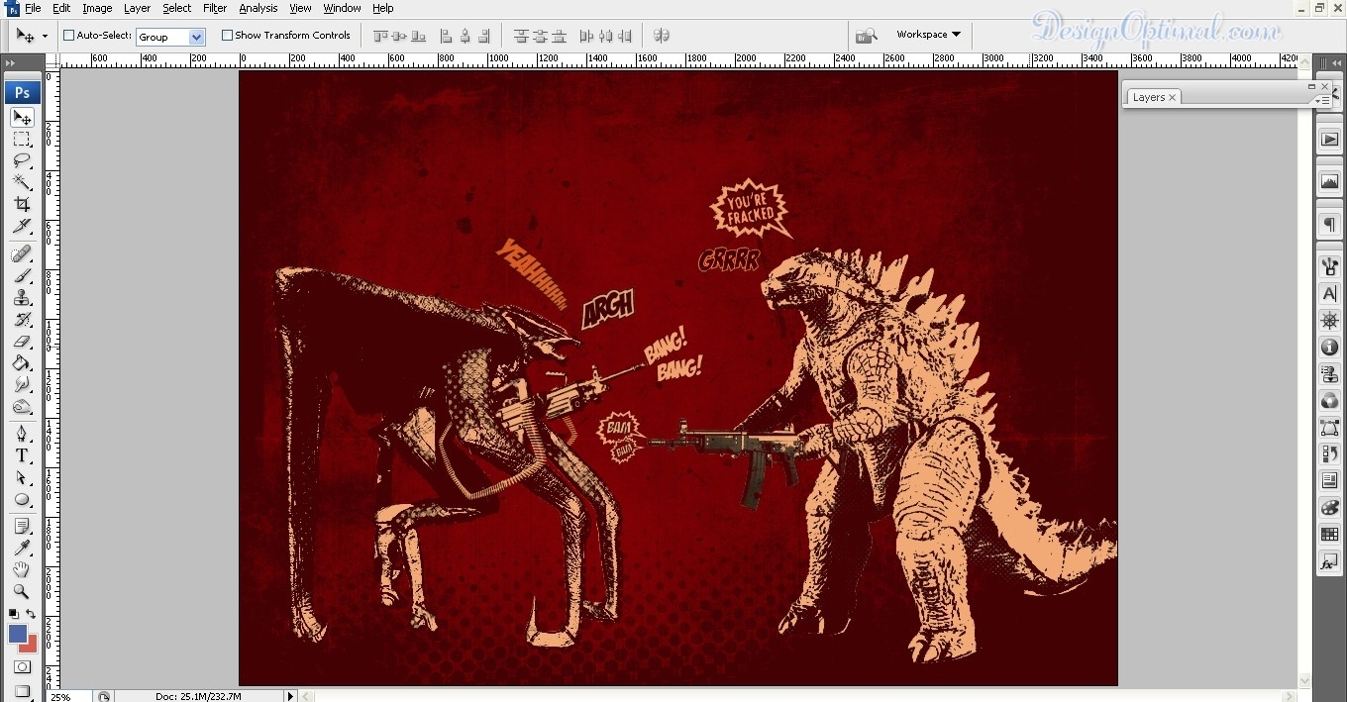Viewport: 1347px width, 702px height.
Task: Click Align top edges button
Action: coord(381,36)
